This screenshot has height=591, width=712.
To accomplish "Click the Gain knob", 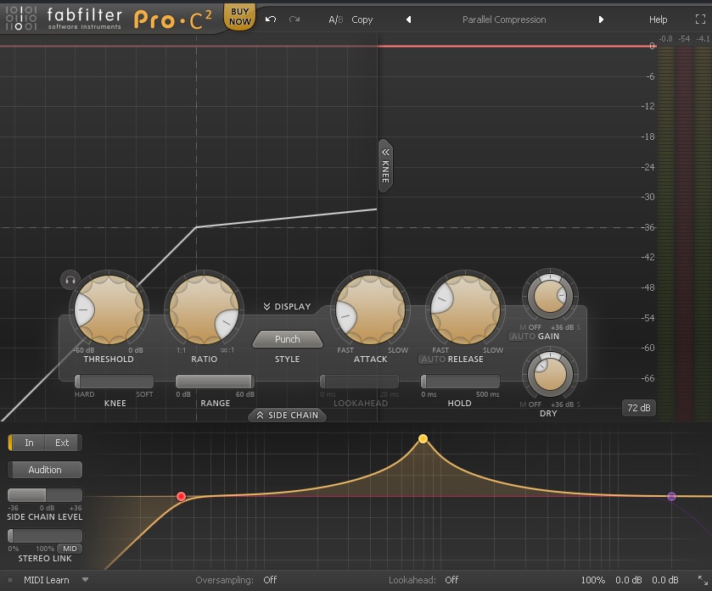I will pos(550,296).
